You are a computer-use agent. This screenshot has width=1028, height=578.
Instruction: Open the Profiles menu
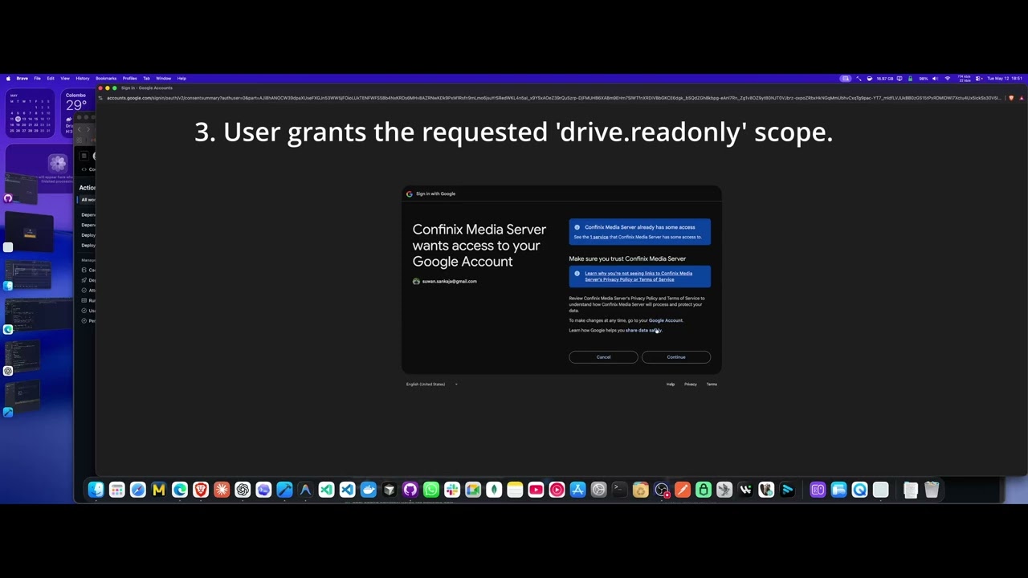click(129, 79)
